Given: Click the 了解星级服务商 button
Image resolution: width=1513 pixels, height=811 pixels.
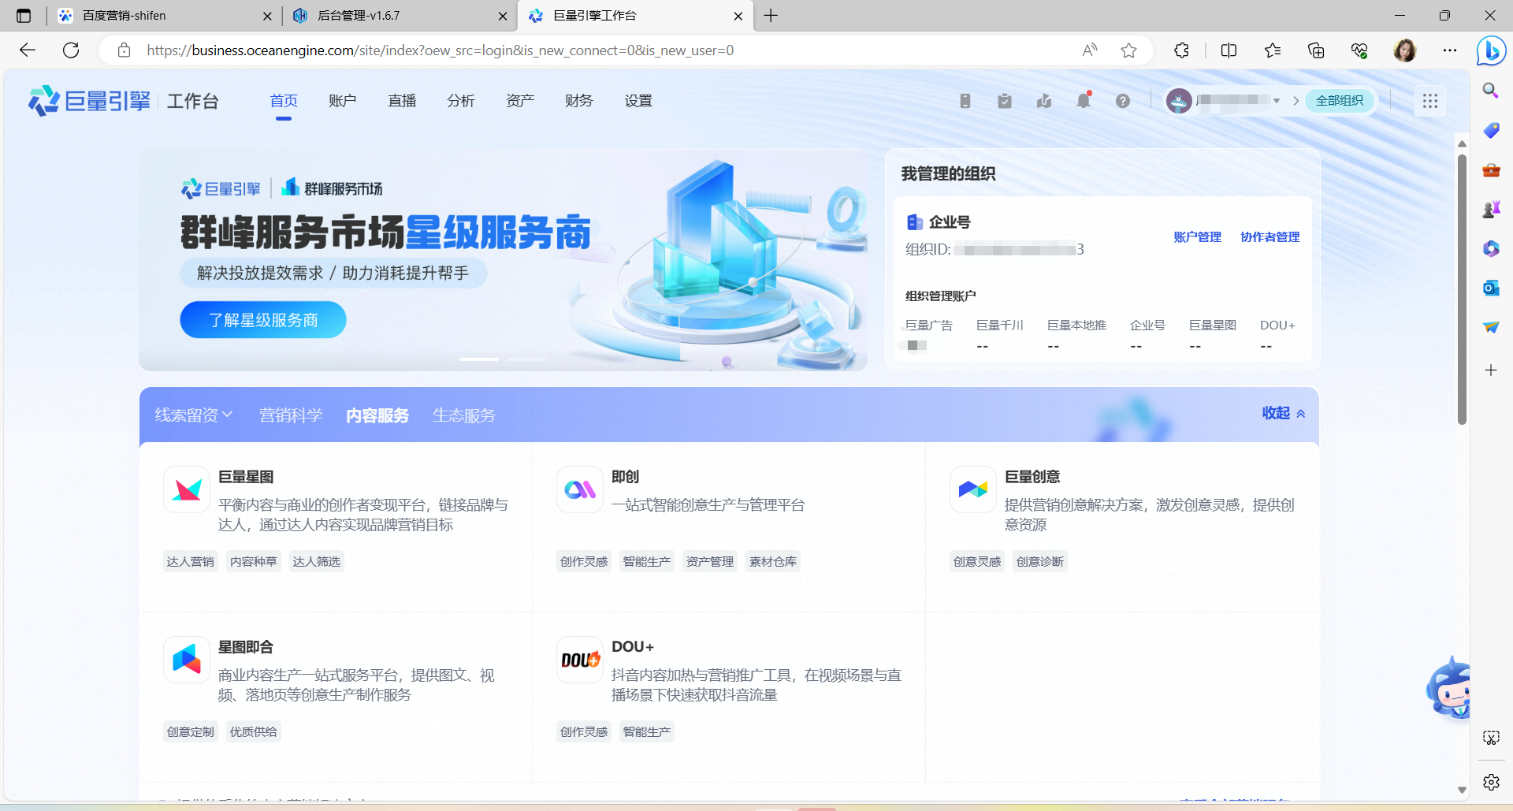Looking at the screenshot, I should pyautogui.click(x=263, y=320).
